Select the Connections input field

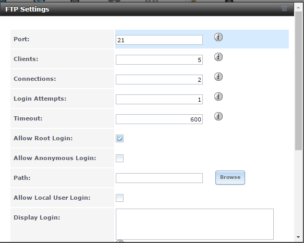click(x=159, y=79)
